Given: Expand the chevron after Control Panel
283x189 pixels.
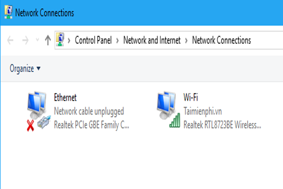Looking at the screenshot, I should point(118,40).
